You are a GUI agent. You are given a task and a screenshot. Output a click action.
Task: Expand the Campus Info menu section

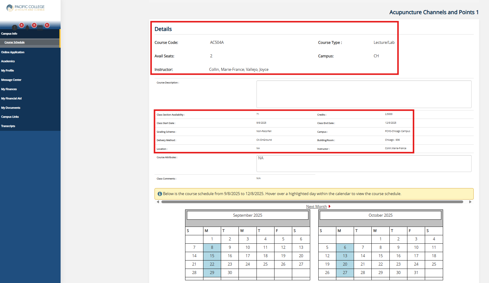(x=9, y=34)
